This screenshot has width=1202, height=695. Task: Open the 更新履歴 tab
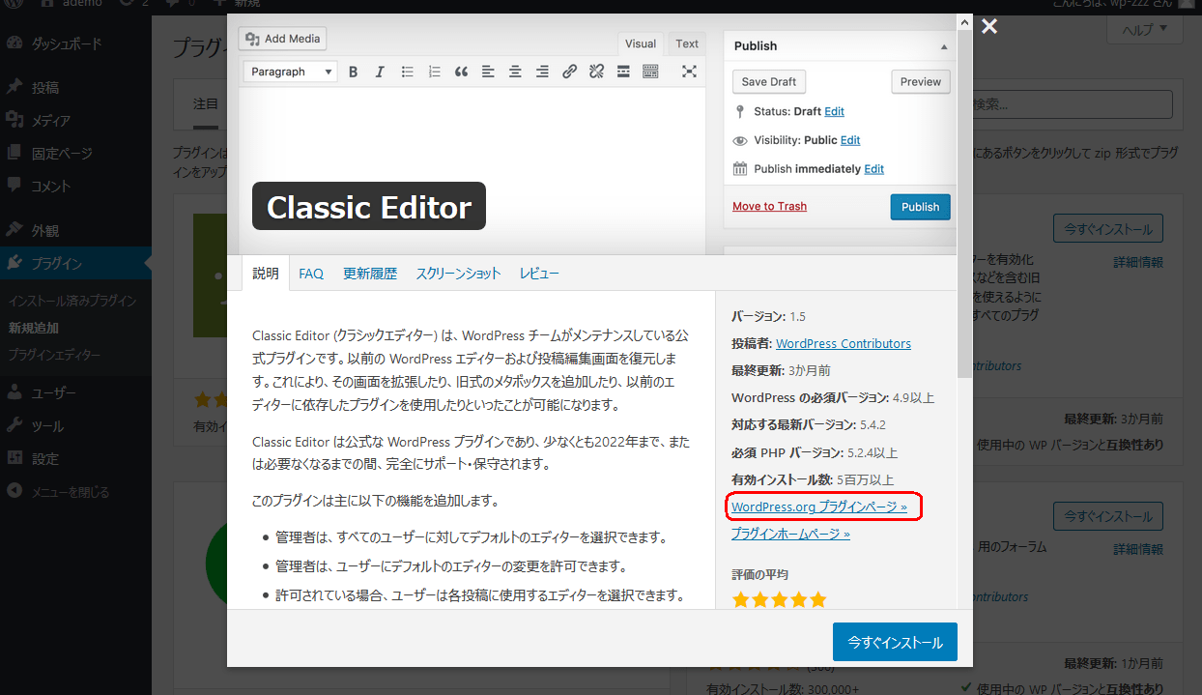pyautogui.click(x=370, y=274)
